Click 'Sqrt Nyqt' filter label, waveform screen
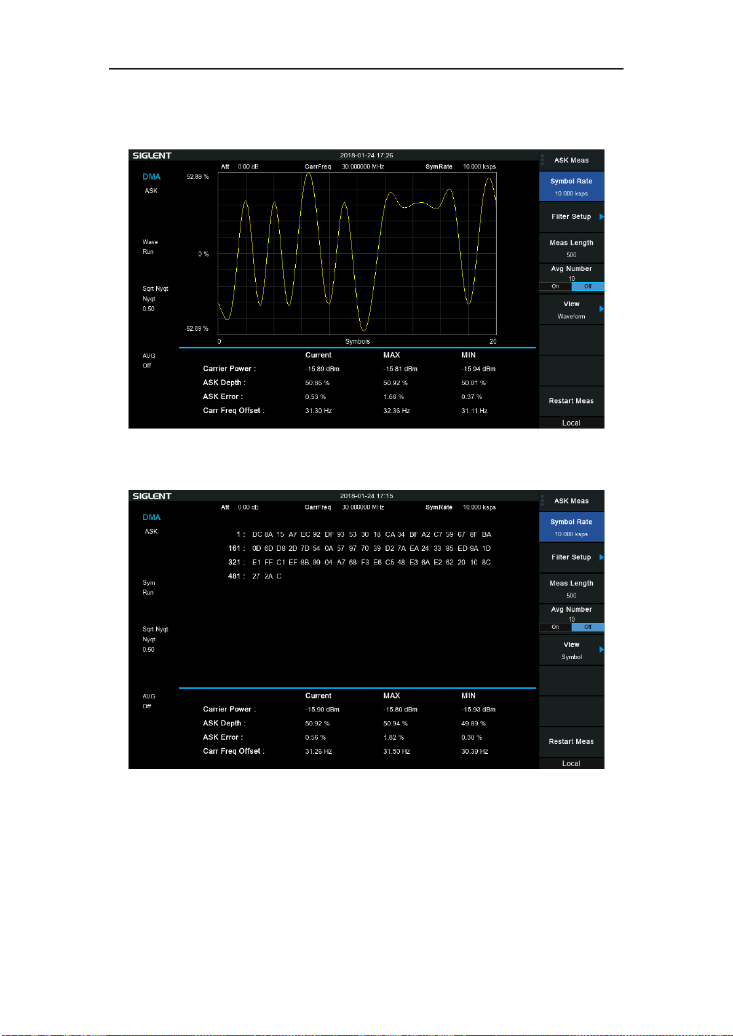This screenshot has width=733, height=1036. 155,288
